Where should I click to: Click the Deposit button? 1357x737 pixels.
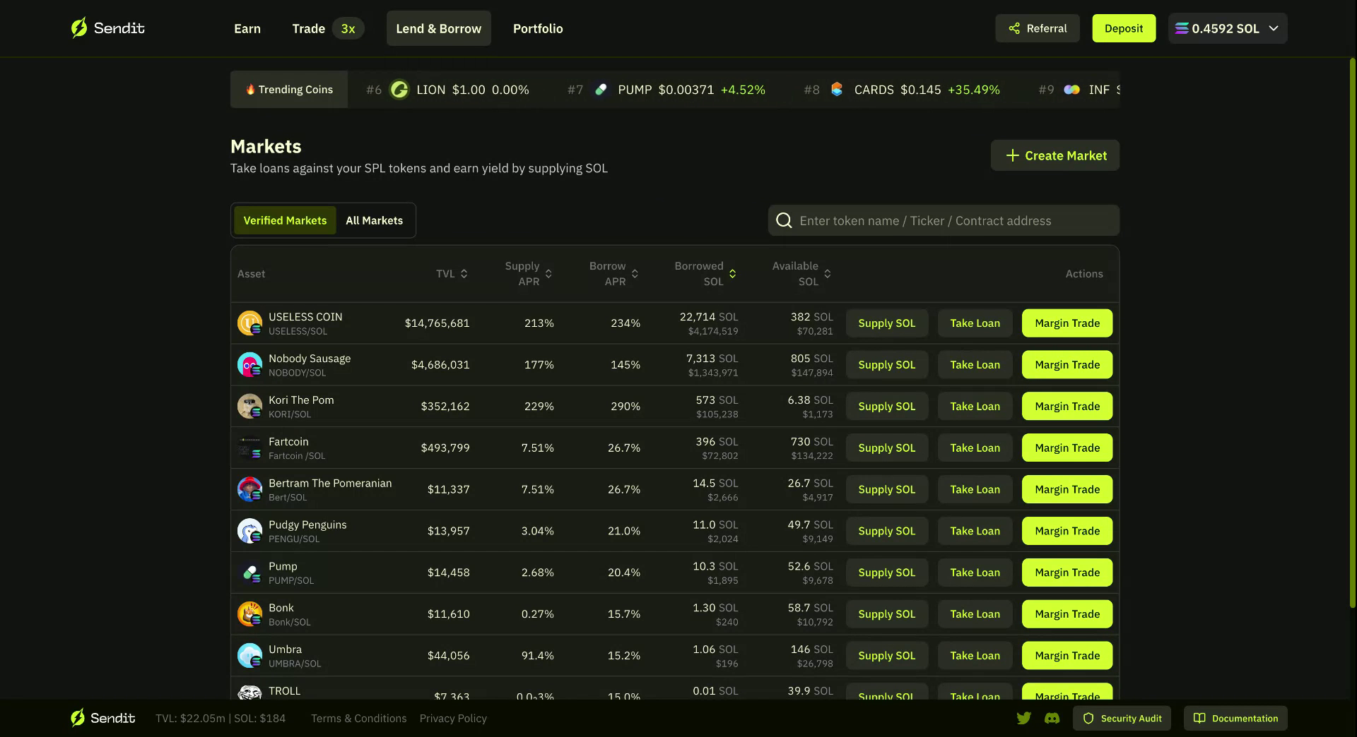click(1123, 28)
